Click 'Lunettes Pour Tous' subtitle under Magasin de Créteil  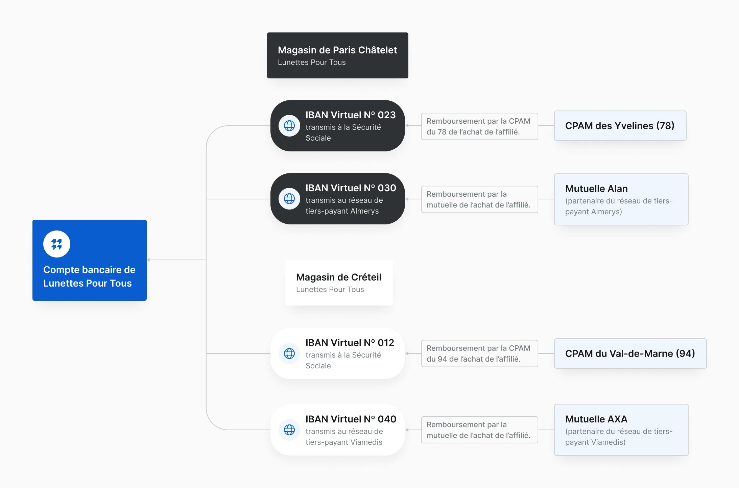tap(330, 289)
